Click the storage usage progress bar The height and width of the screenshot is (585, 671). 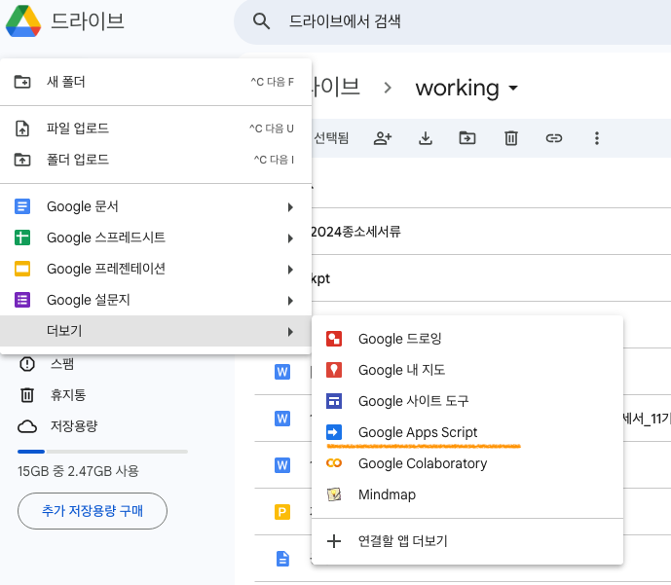[102, 452]
